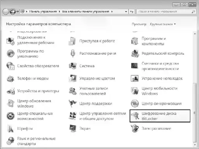This screenshot has width=199, height=149.
Task: Select Все элементы панели управления breadcrumb
Action: pyautogui.click(x=86, y=11)
